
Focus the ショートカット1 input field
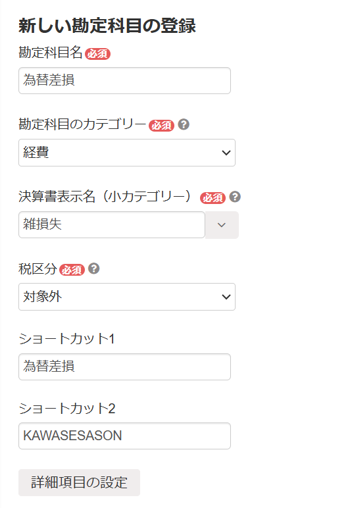124,367
